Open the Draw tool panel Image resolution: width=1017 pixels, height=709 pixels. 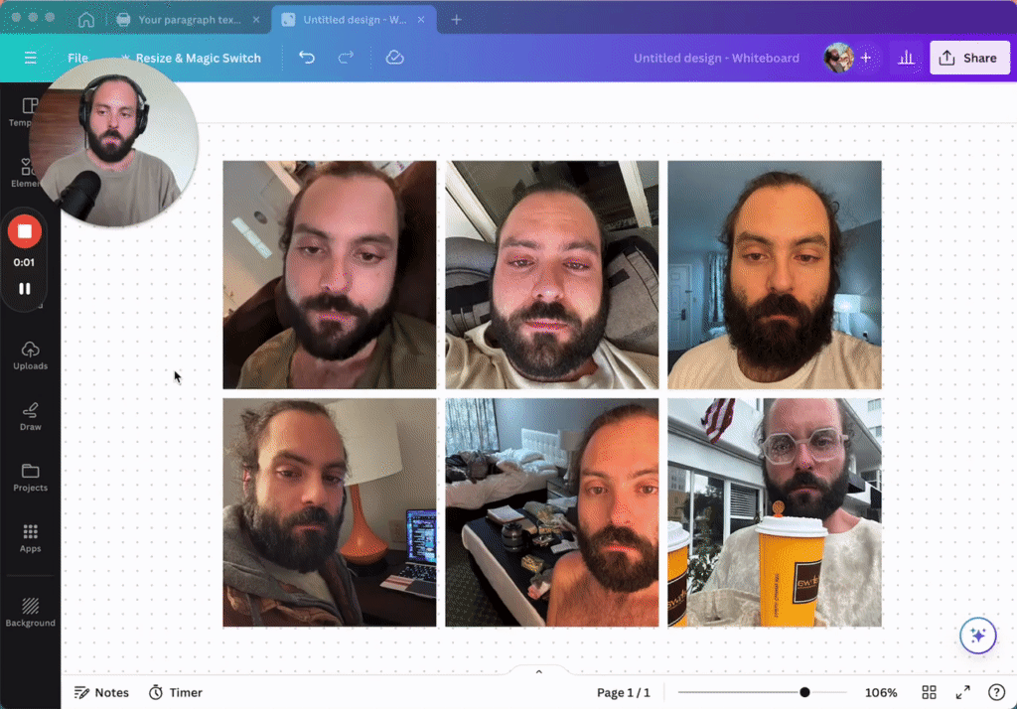point(30,416)
